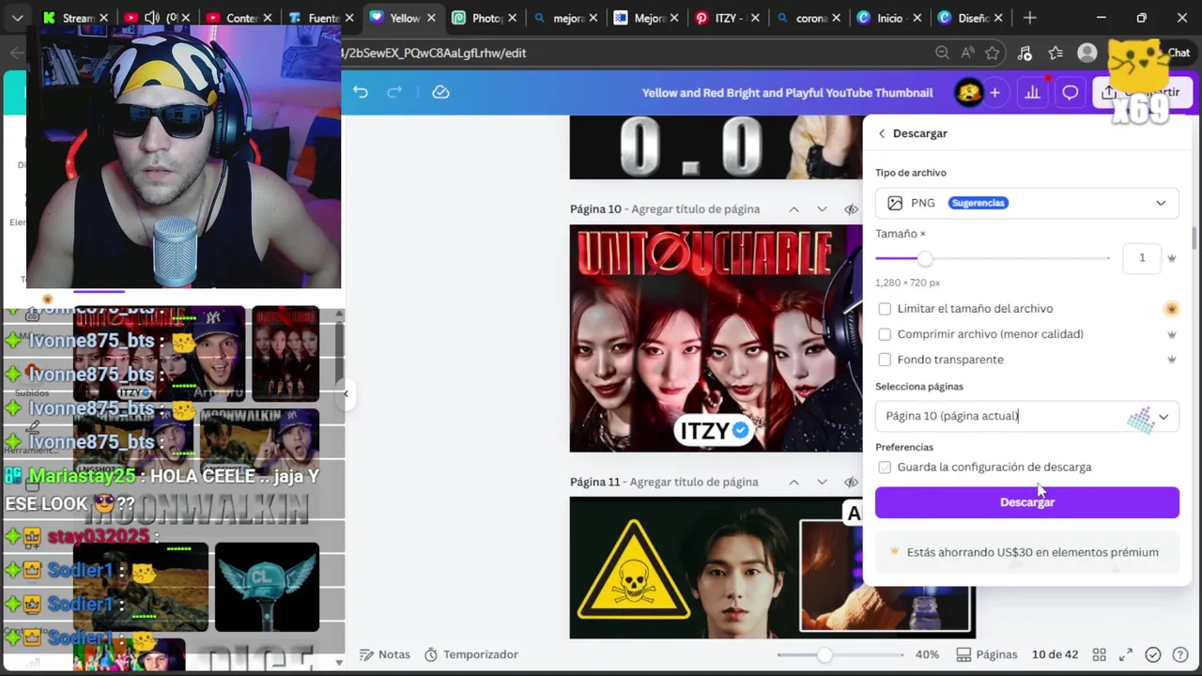
Task: Close the Yellow Canva tab
Action: (x=430, y=18)
